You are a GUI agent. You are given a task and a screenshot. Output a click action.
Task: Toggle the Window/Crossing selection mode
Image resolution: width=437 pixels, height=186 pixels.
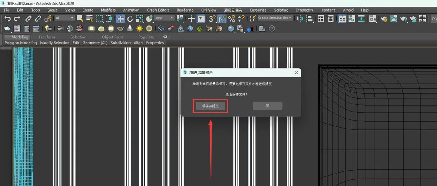click(109, 19)
